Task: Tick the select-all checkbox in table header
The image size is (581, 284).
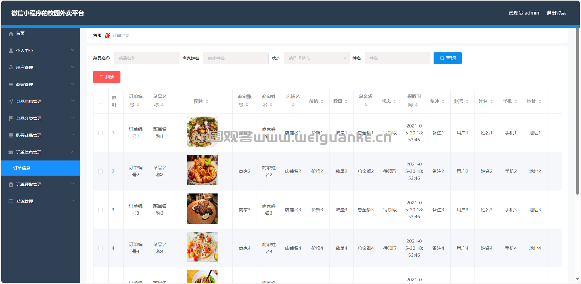Action: (x=101, y=102)
